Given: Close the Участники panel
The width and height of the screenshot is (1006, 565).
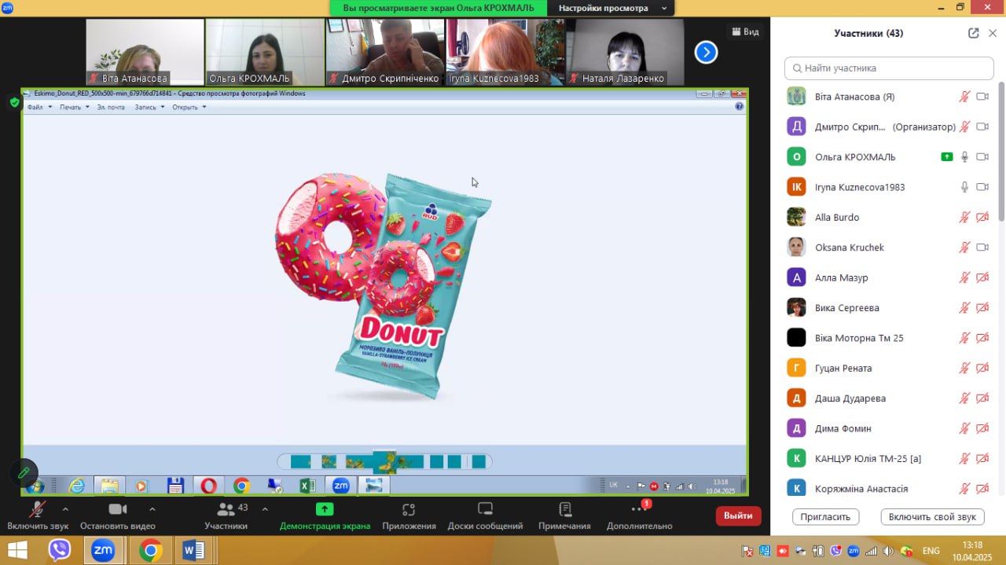Looking at the screenshot, I should click(x=993, y=33).
